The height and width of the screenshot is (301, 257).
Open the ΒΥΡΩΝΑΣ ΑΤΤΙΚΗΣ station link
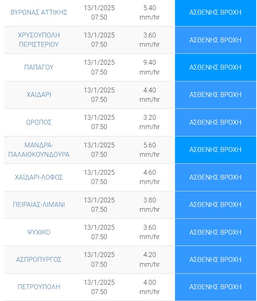point(39,12)
